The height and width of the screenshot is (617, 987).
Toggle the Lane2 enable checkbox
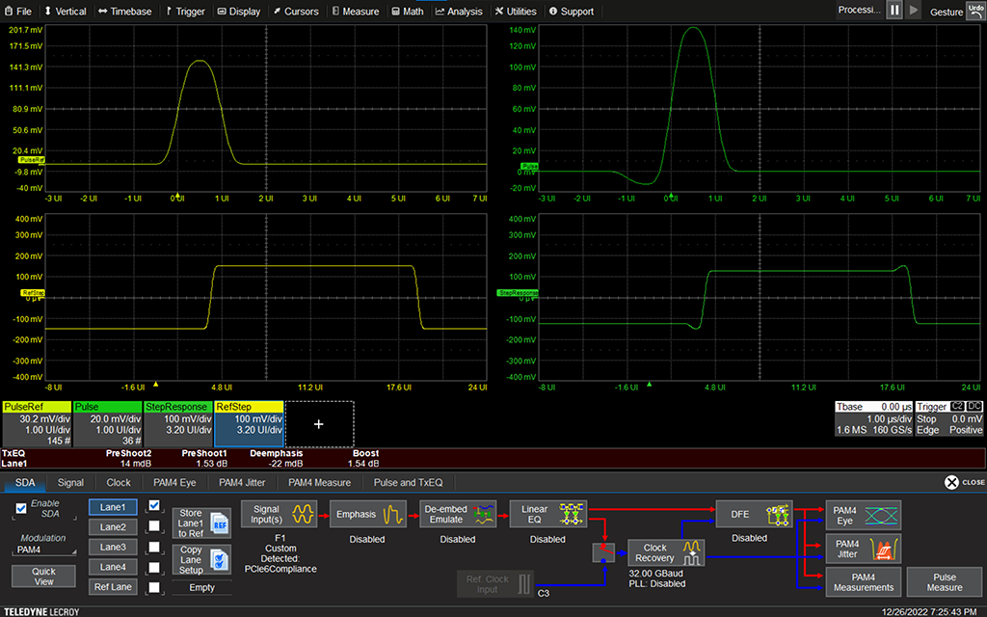154,526
